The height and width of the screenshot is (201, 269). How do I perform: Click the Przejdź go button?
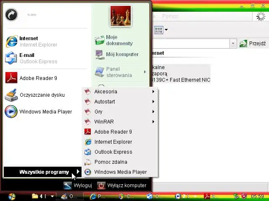tap(253, 44)
